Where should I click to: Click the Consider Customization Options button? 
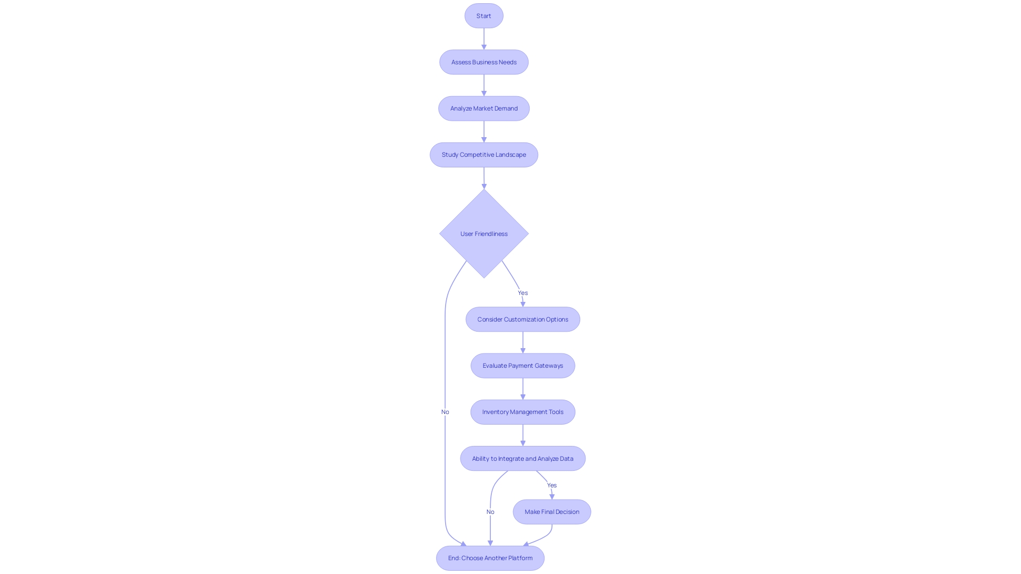click(x=522, y=319)
